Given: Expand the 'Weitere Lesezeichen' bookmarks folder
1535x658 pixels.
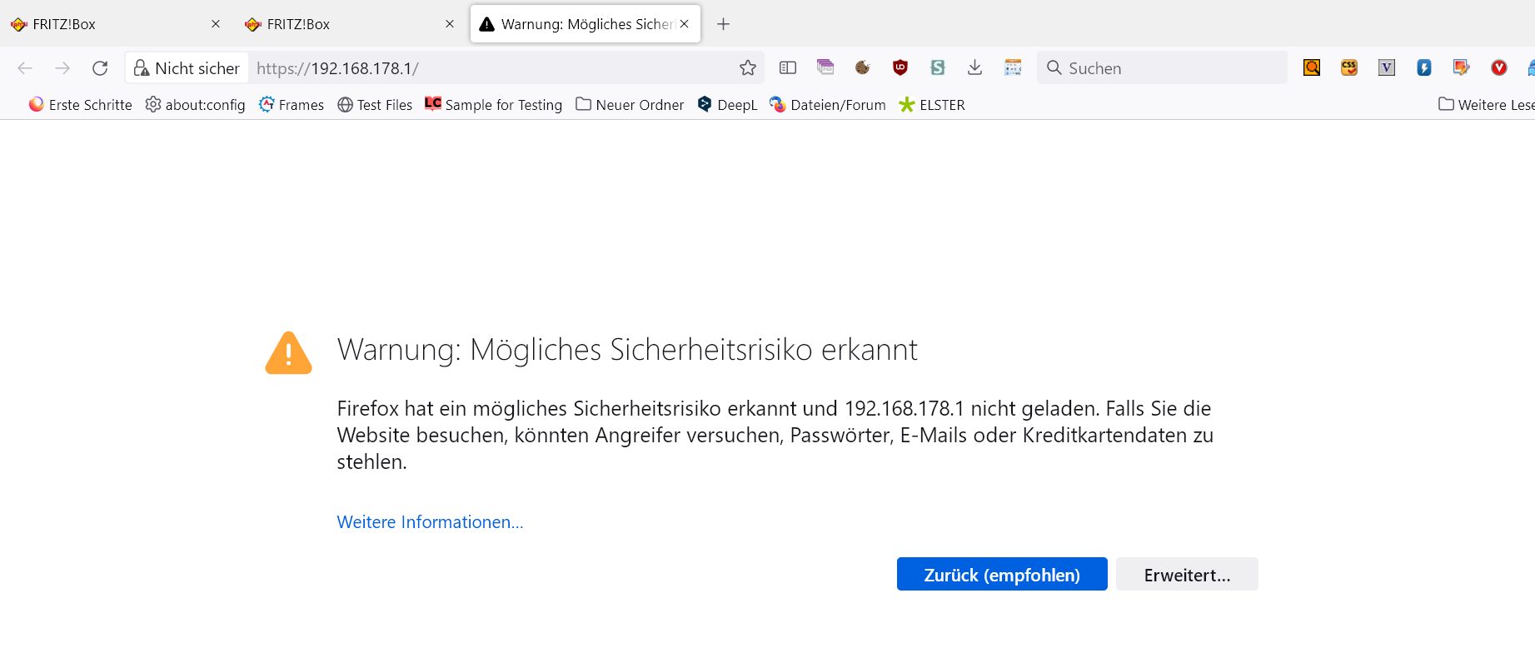Looking at the screenshot, I should 1487,105.
